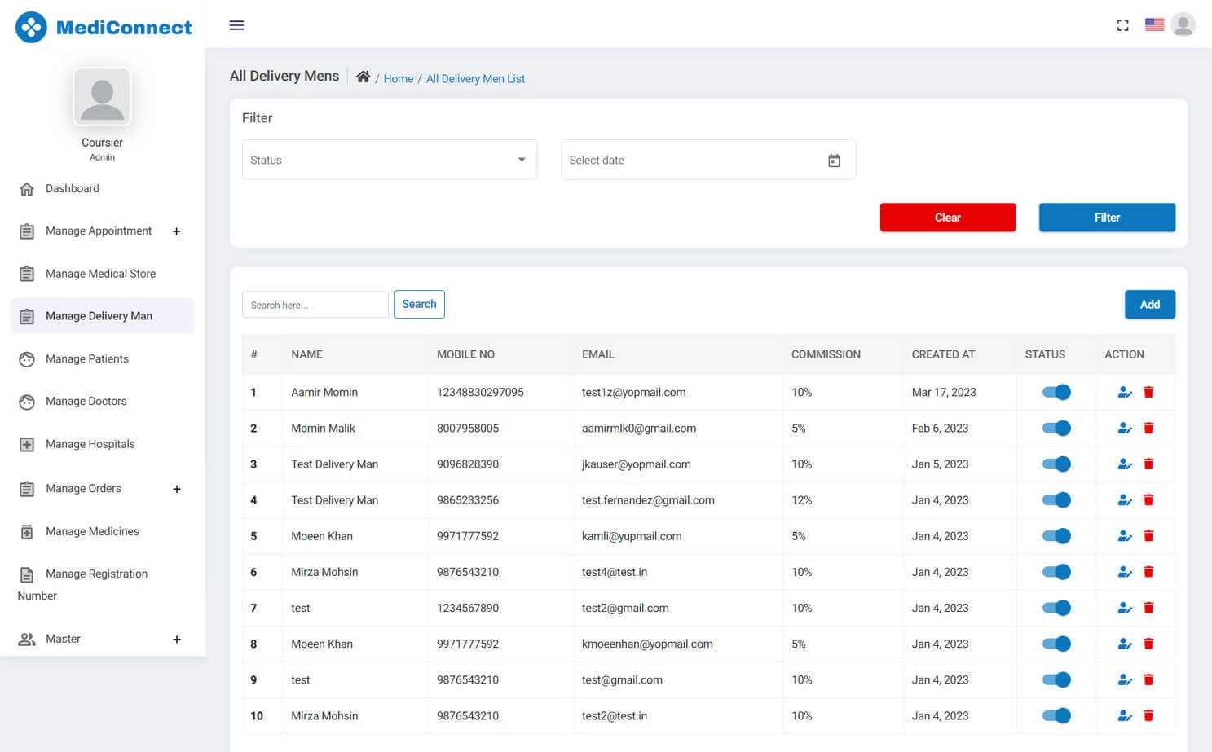This screenshot has height=752, width=1212.
Task: Collapse the sidebar with hamburger menu
Action: point(236,25)
